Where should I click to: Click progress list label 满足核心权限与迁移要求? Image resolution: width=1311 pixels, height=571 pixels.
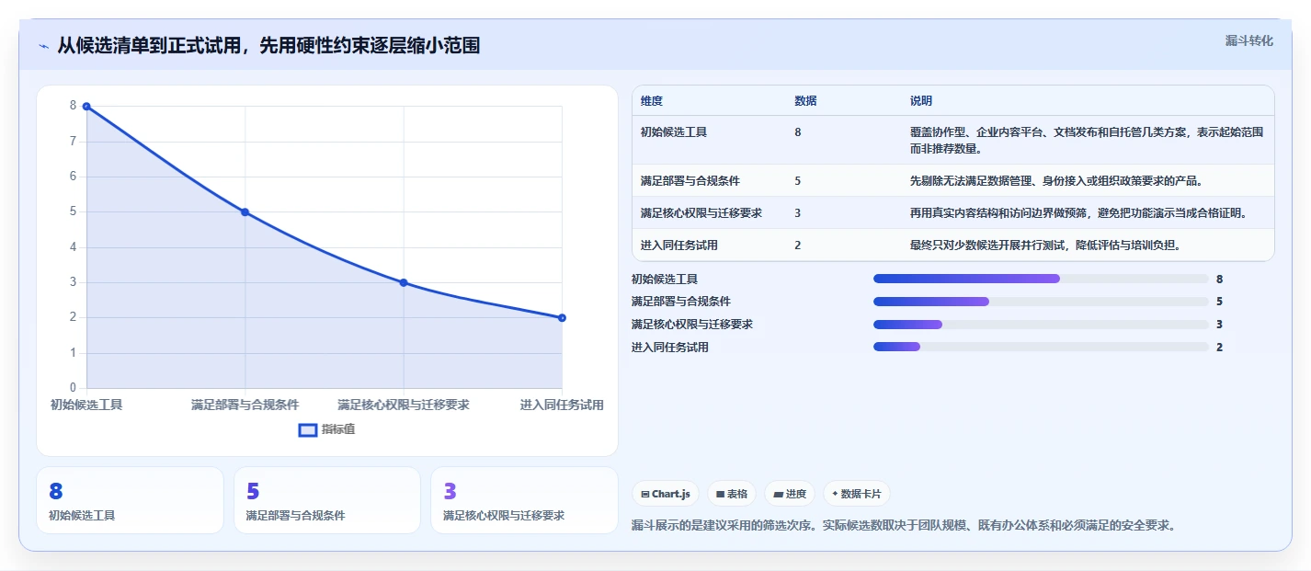point(692,325)
